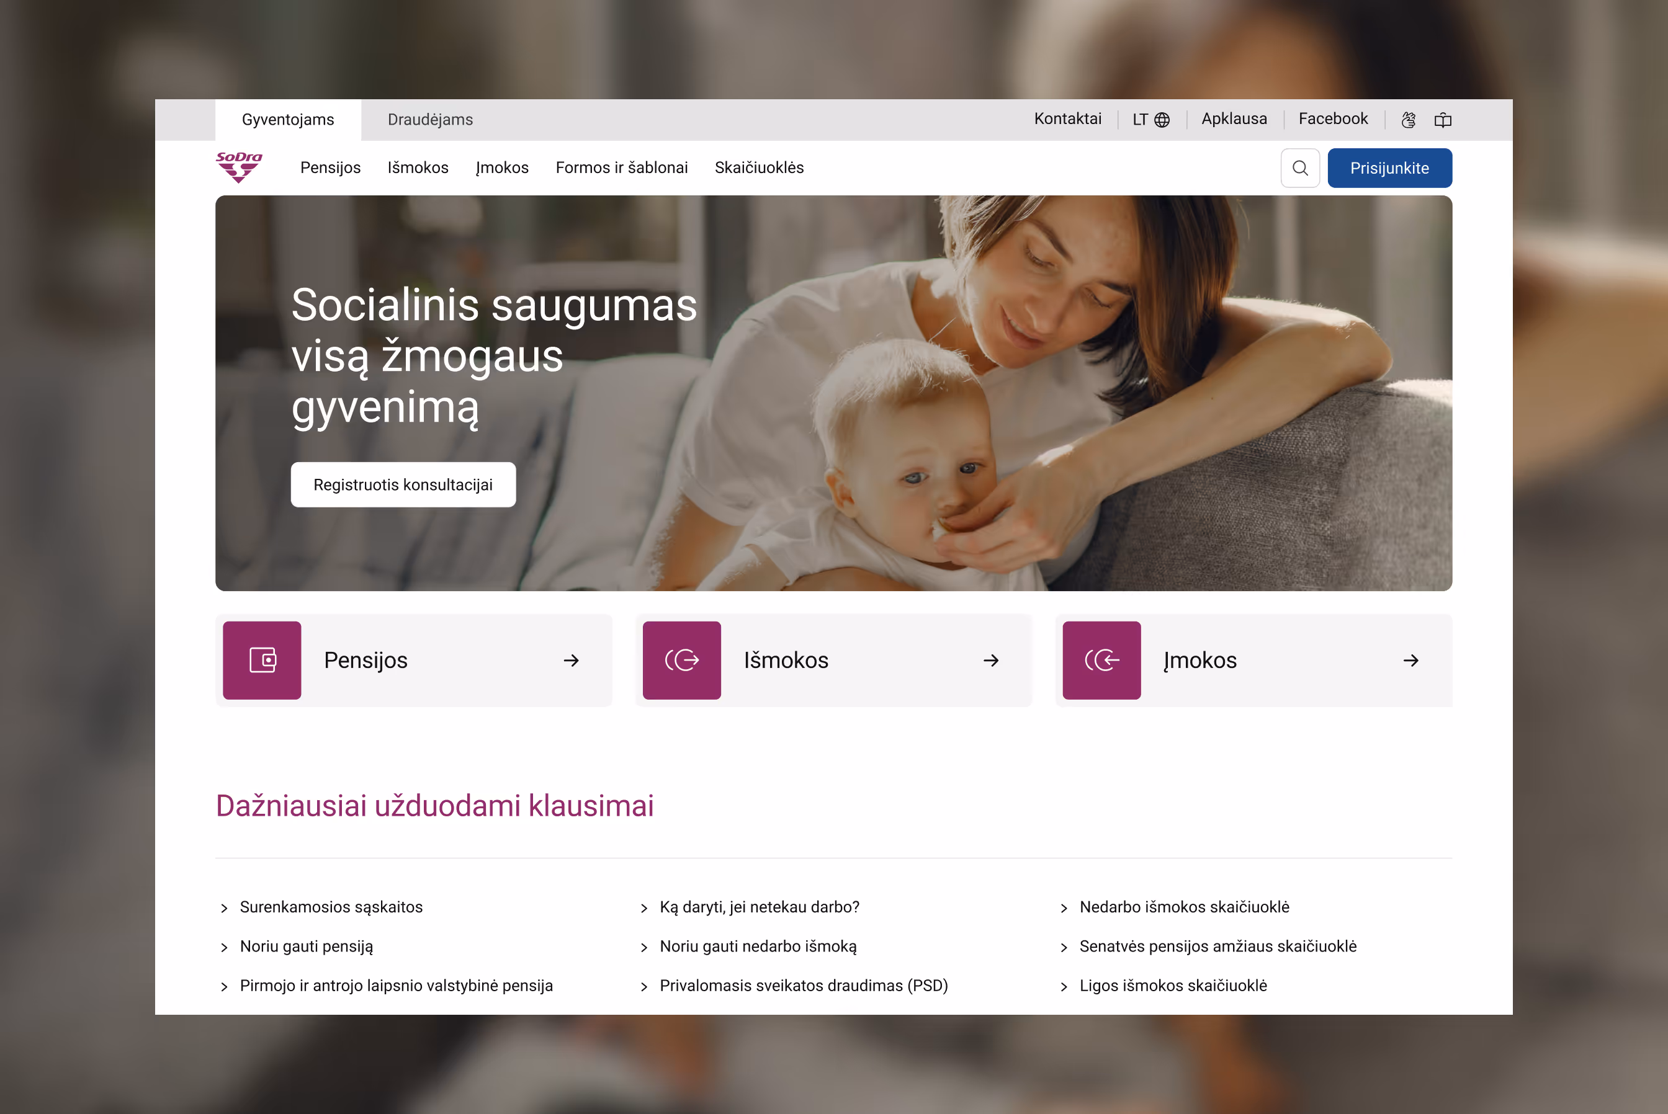Viewport: 1668px width, 1114px height.
Task: Click the SoDra logo
Action: coord(239,167)
